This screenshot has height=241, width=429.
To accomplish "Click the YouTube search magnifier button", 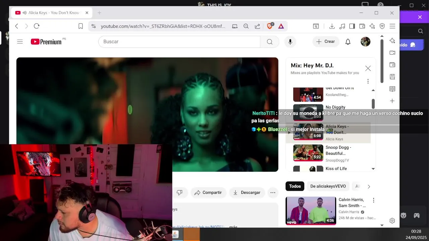I will point(270,42).
